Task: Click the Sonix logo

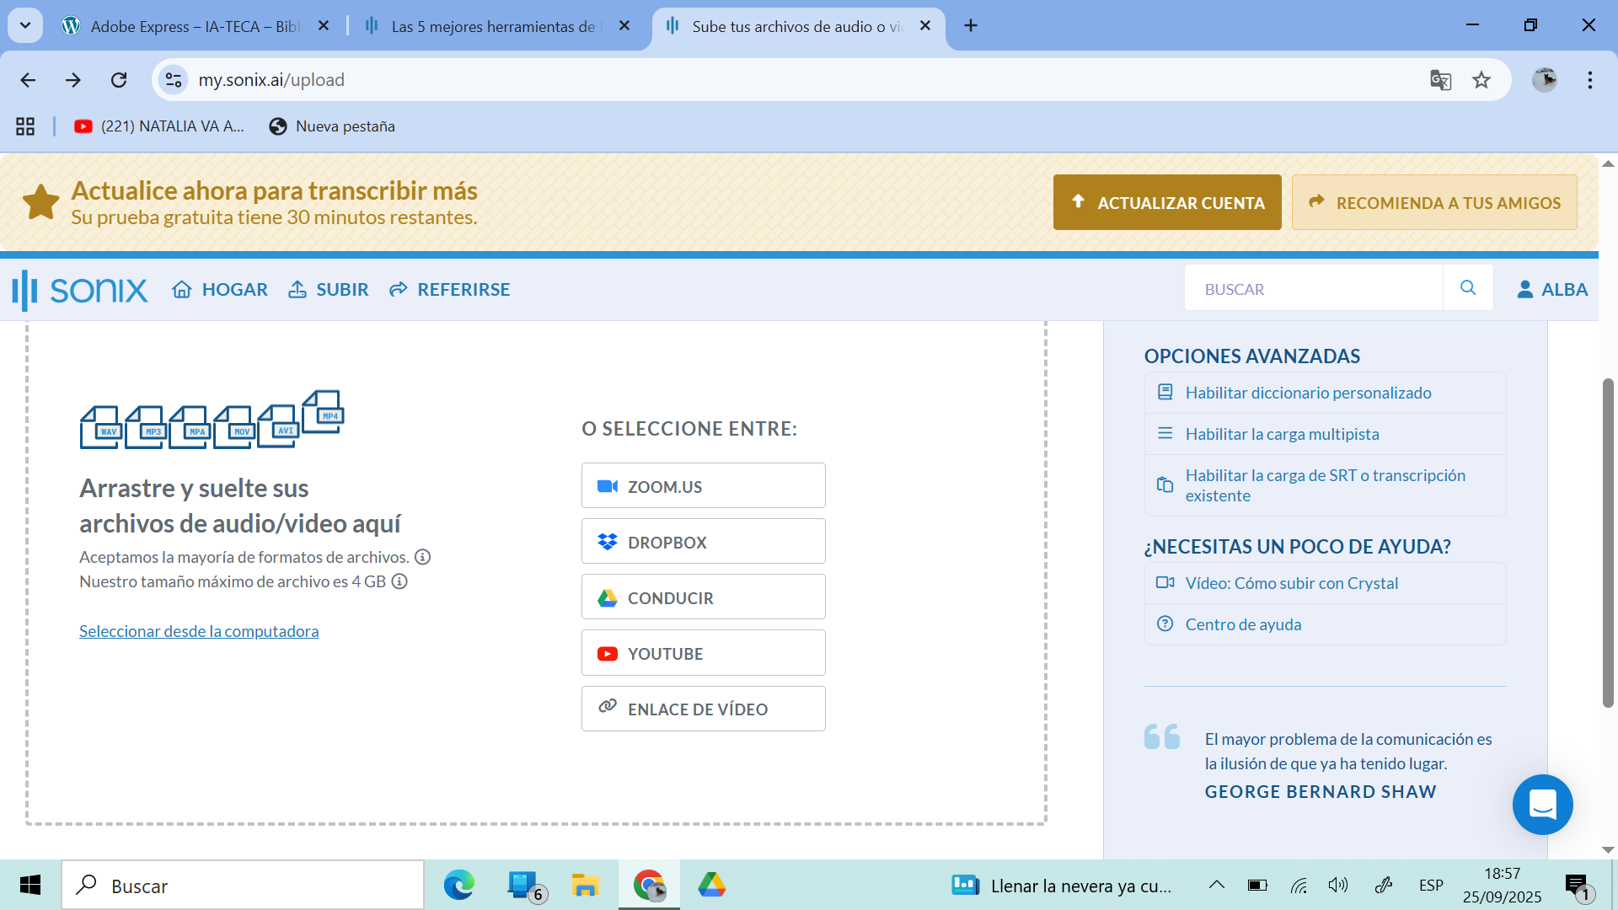Action: click(x=80, y=290)
